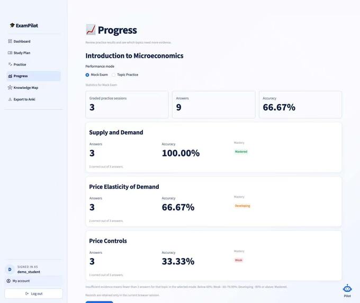The width and height of the screenshot is (360, 303).
Task: Select the Topic Practice radio button
Action: click(x=113, y=75)
